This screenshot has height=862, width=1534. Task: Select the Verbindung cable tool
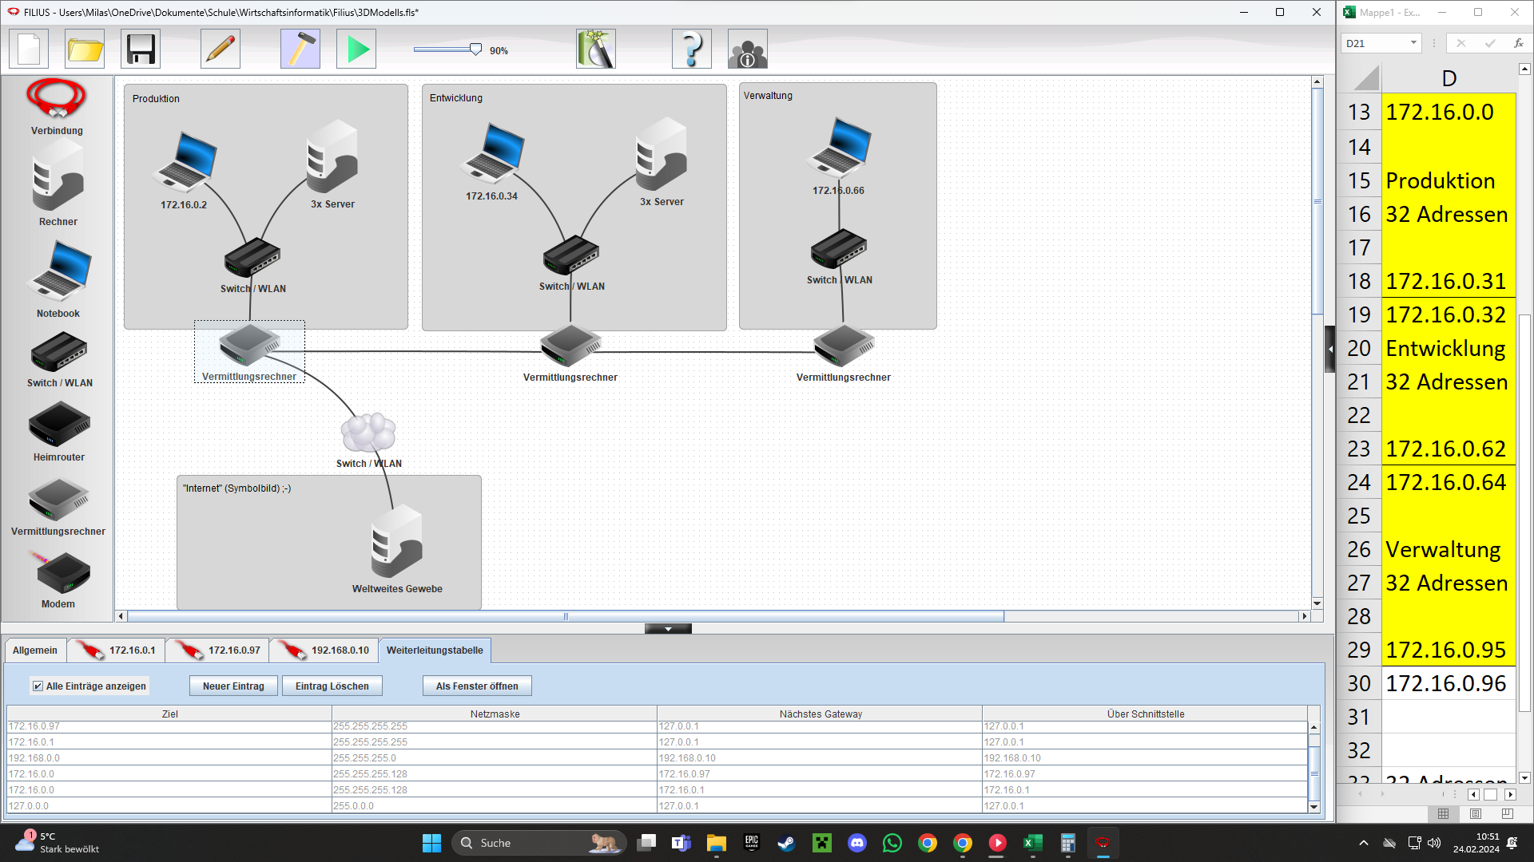click(x=57, y=106)
